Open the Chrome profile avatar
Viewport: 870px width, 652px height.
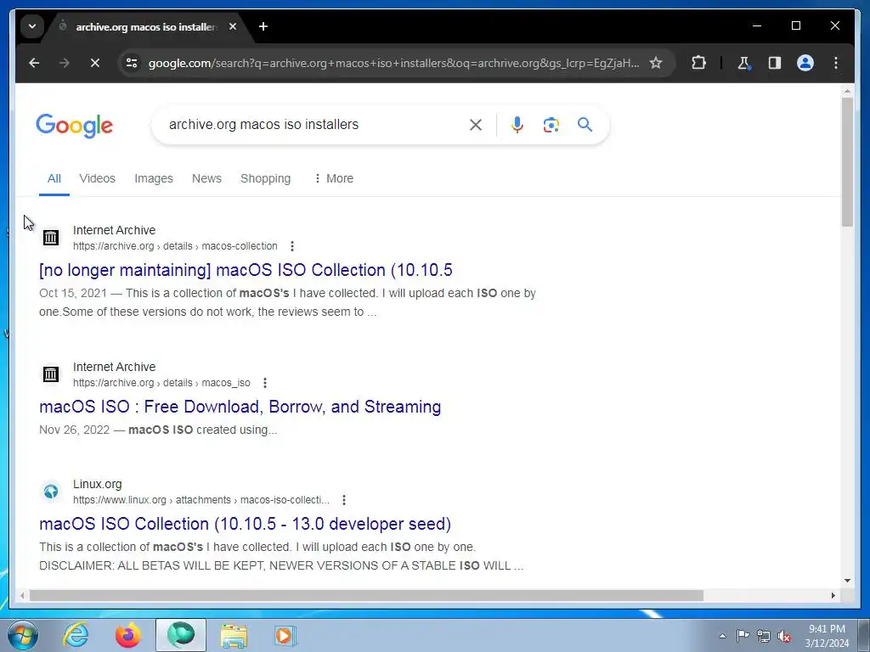click(x=805, y=63)
